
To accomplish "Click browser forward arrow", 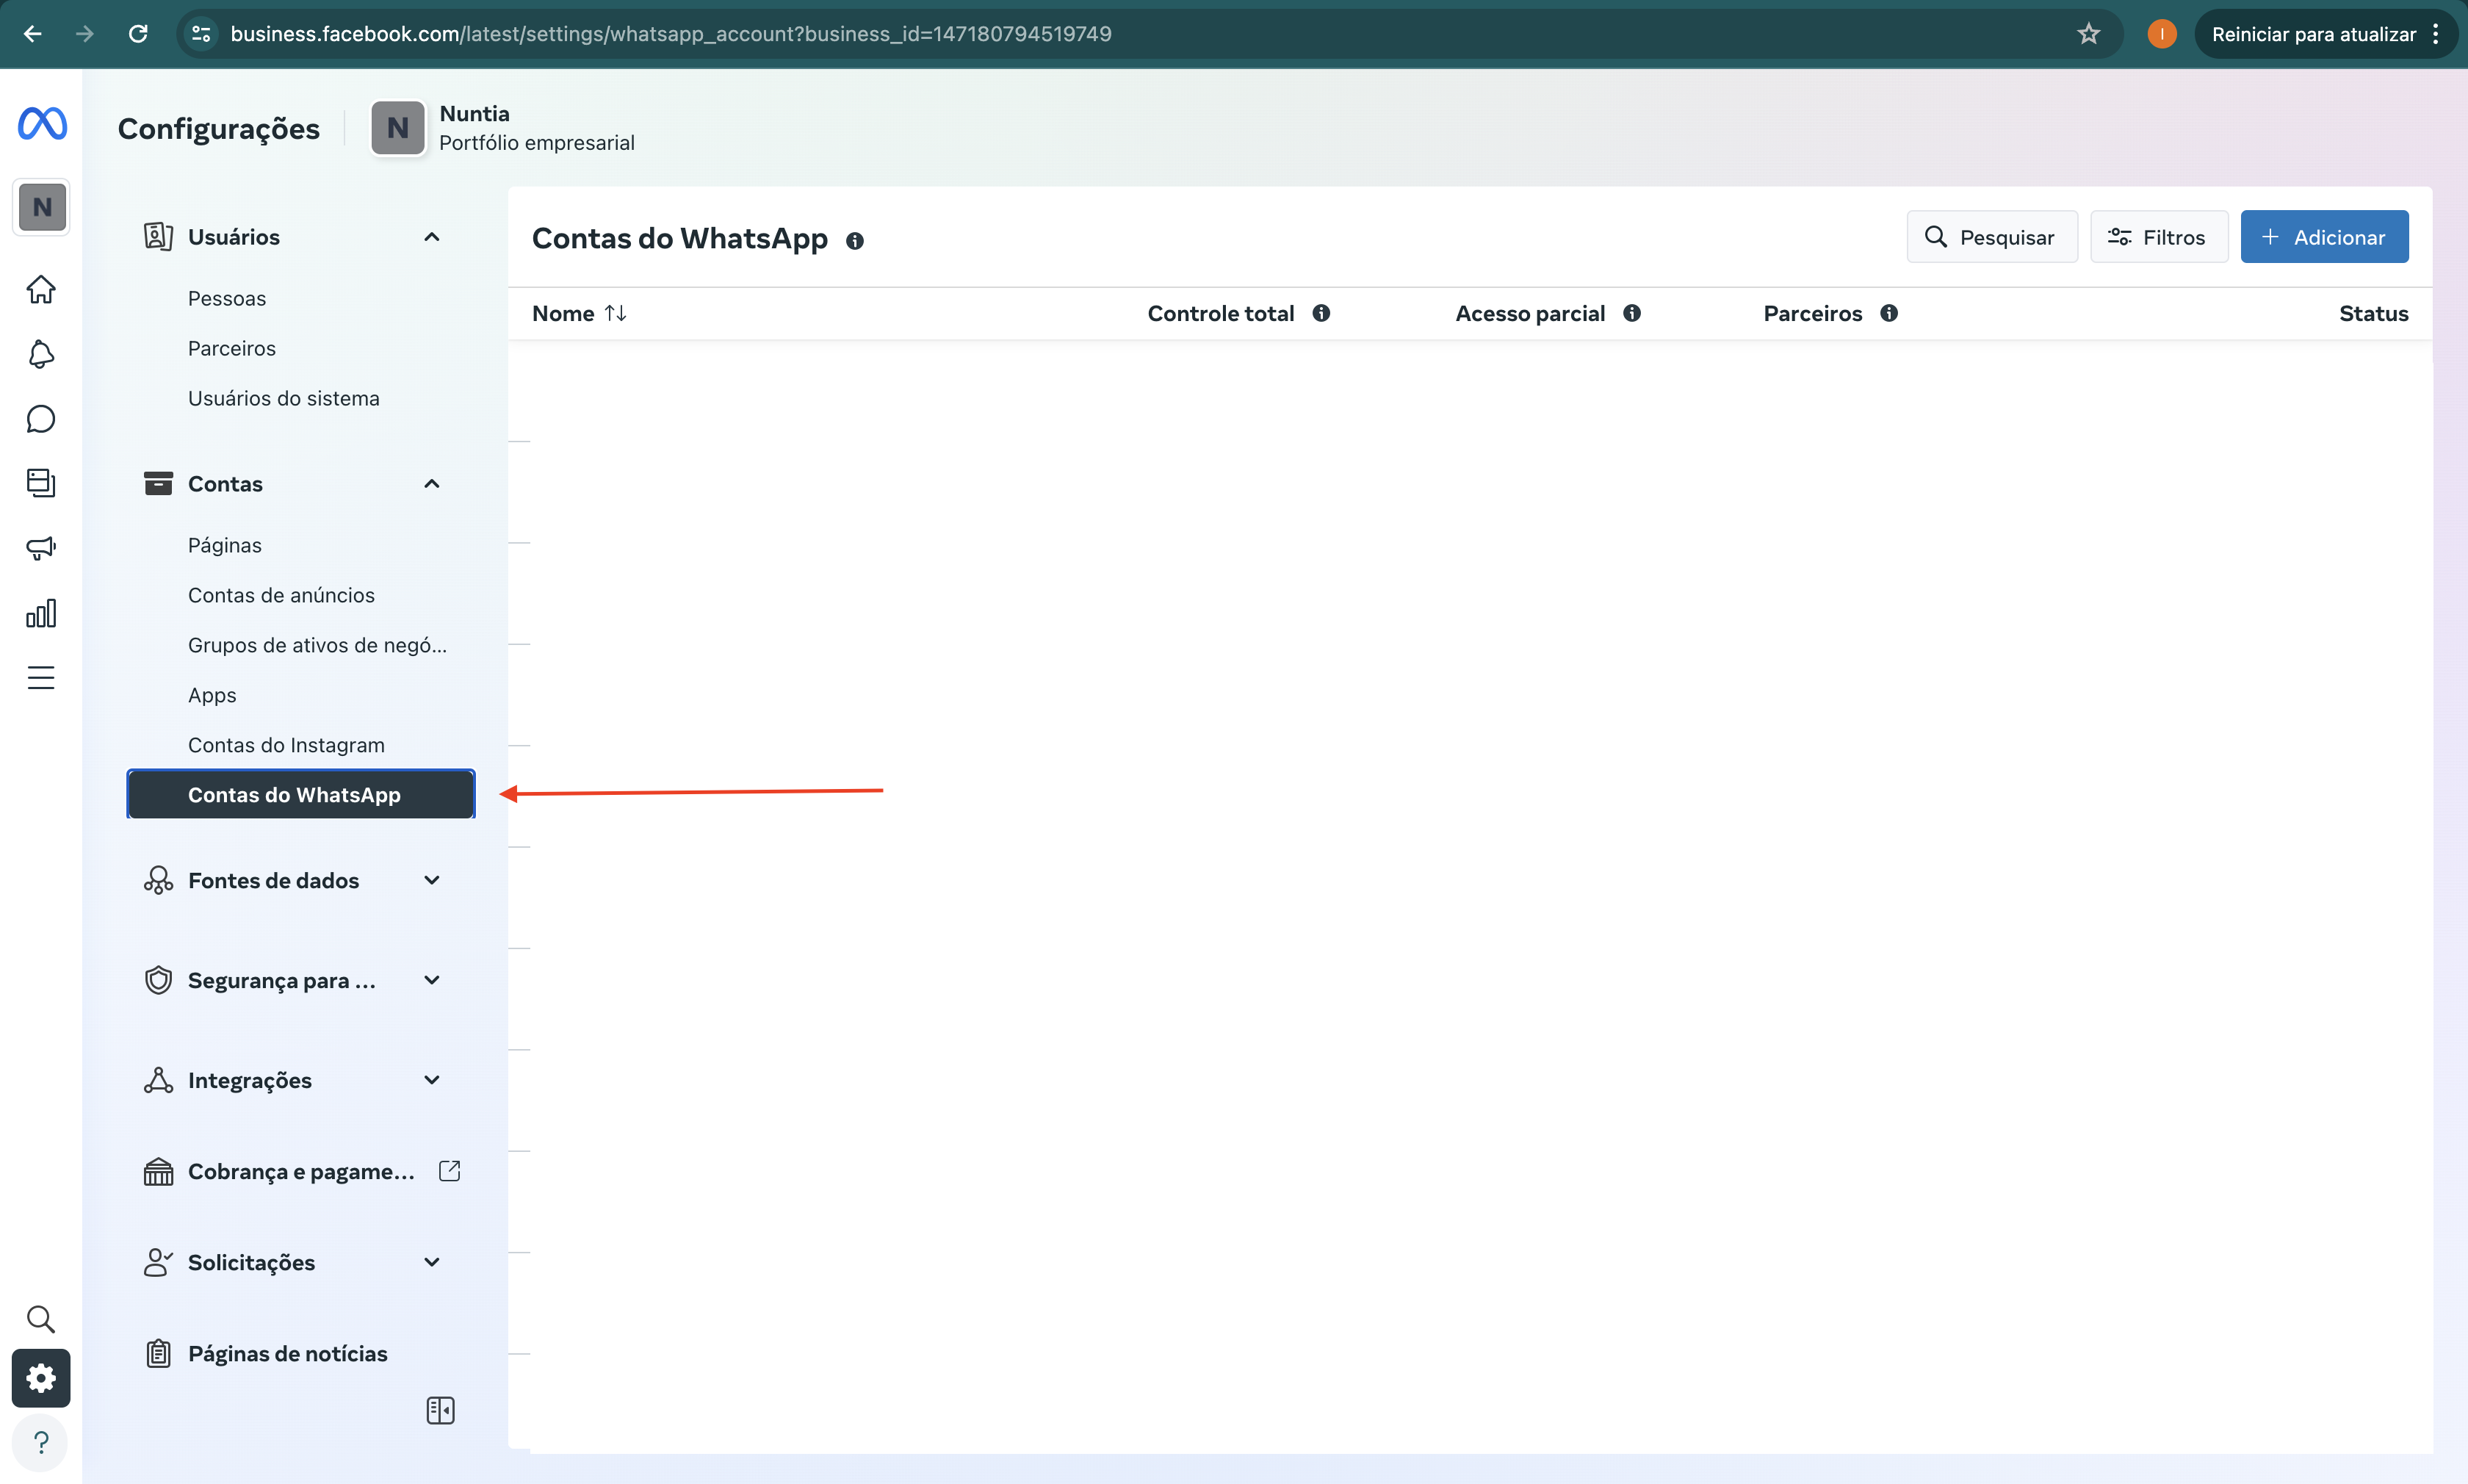I will pos(85,34).
